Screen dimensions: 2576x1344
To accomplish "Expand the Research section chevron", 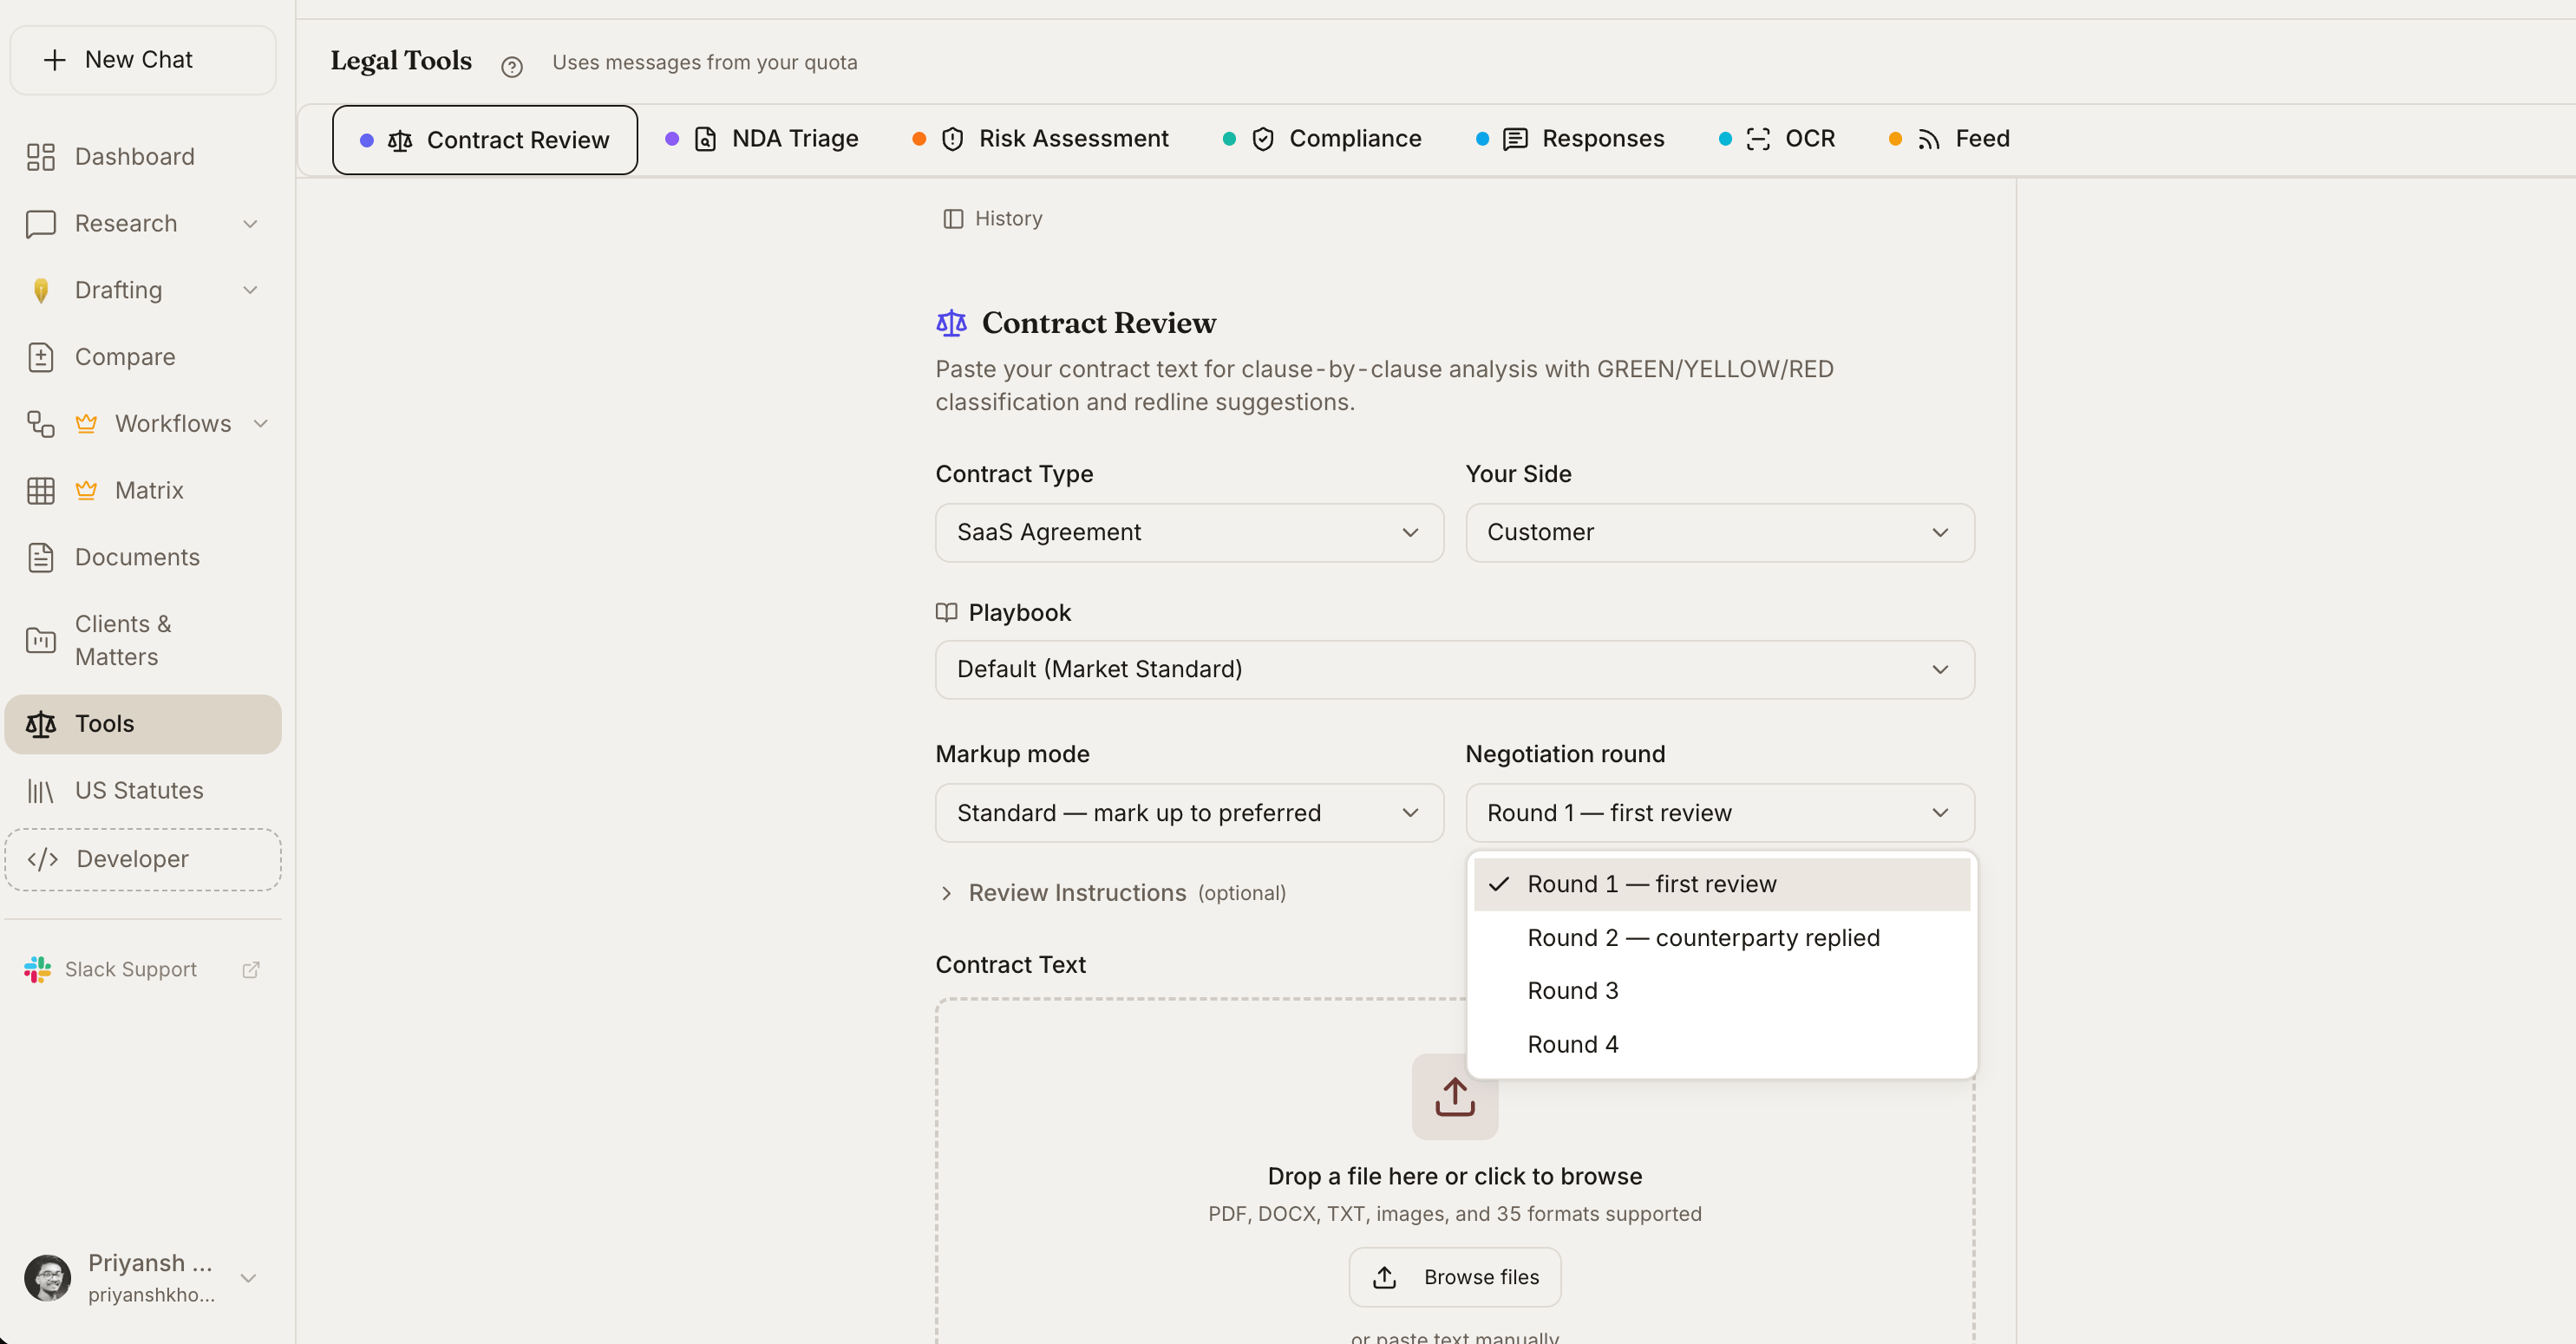I will (x=251, y=224).
